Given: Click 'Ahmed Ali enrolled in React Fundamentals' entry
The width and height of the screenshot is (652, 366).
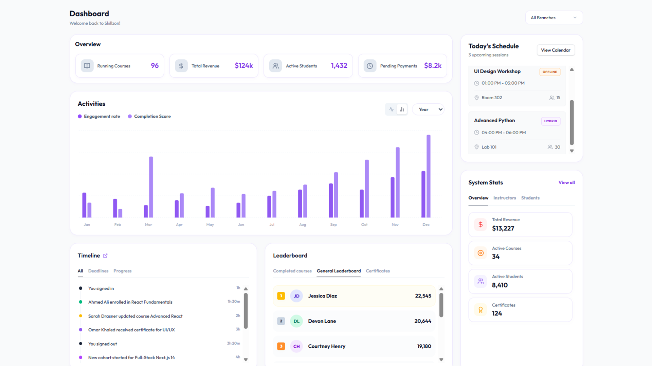Looking at the screenshot, I should click(x=130, y=302).
